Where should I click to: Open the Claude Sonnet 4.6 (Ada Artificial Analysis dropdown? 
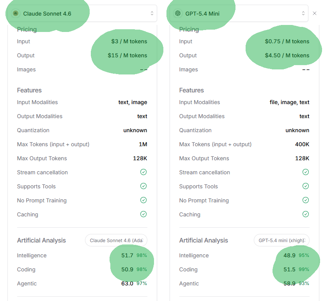[116, 240]
